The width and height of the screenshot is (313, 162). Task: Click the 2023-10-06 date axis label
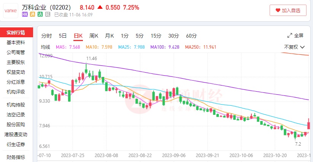[x=242, y=156]
